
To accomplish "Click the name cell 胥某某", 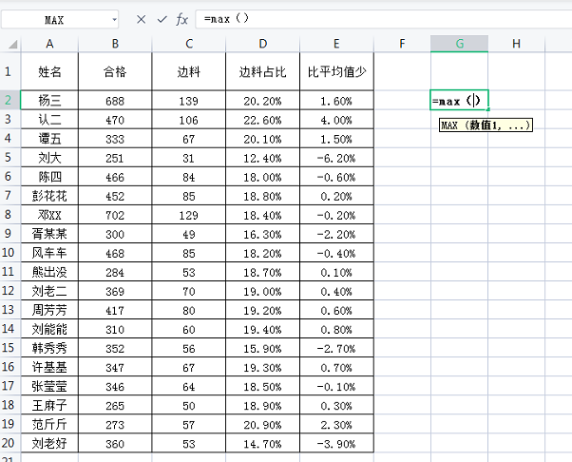I will pos(49,234).
